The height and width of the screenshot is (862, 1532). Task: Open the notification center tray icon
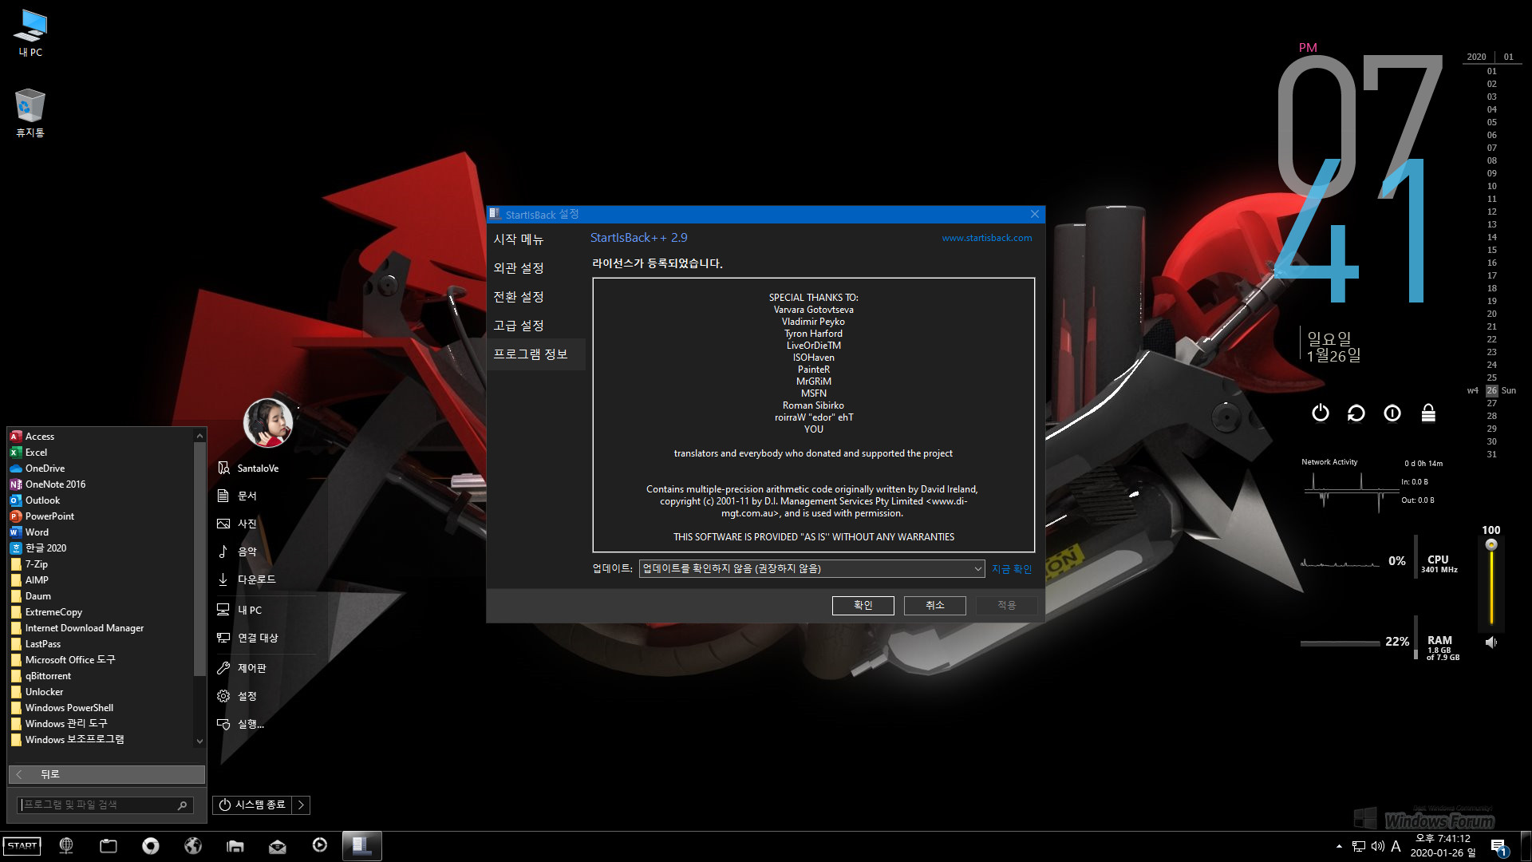click(1498, 847)
